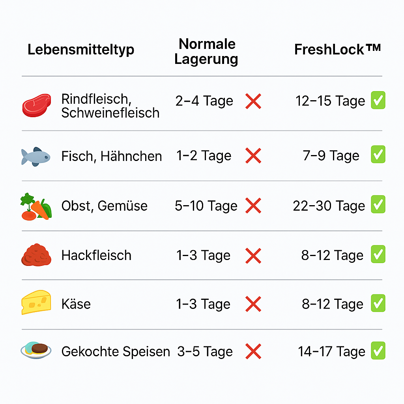Click green checkmark next to 12–15 Tage
The image size is (404, 404).
pyautogui.click(x=378, y=101)
